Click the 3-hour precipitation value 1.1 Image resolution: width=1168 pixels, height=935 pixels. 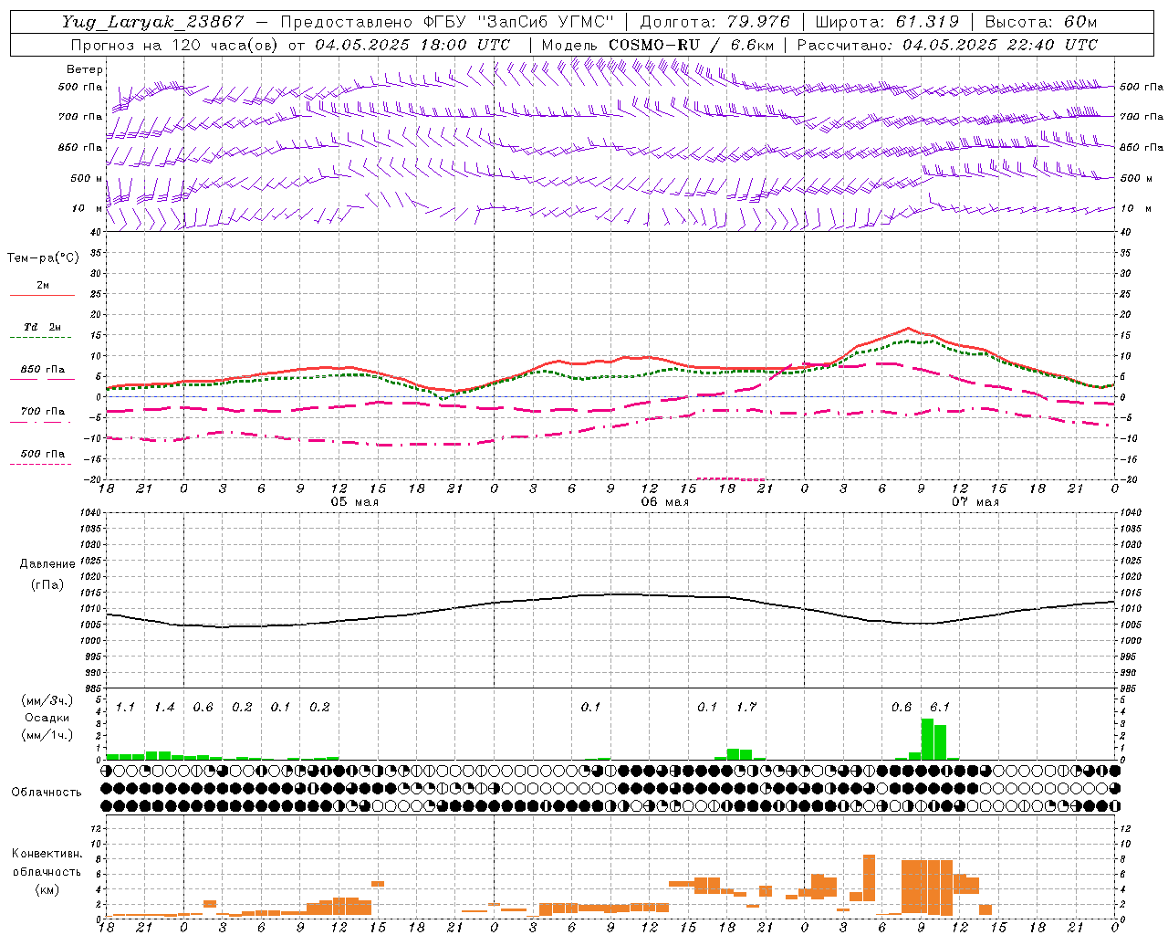click(x=125, y=708)
